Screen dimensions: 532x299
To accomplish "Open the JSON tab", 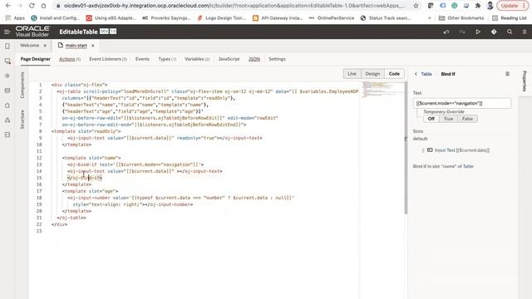I will [254, 59].
